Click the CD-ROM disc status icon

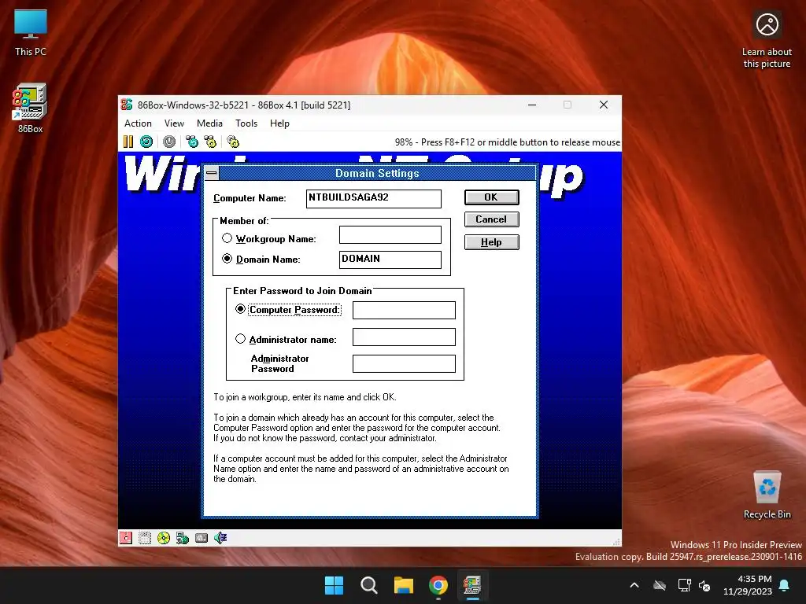tap(164, 538)
